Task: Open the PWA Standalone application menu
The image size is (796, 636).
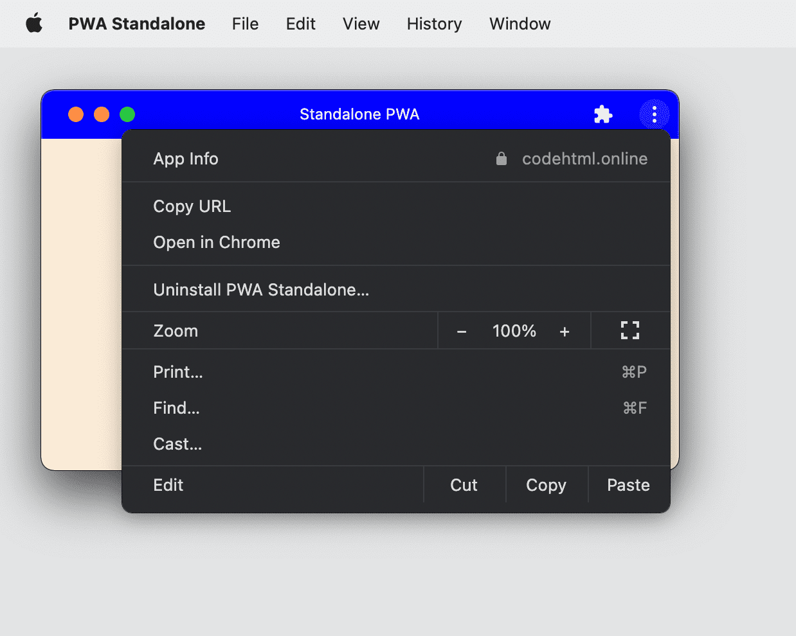Action: pos(136,24)
